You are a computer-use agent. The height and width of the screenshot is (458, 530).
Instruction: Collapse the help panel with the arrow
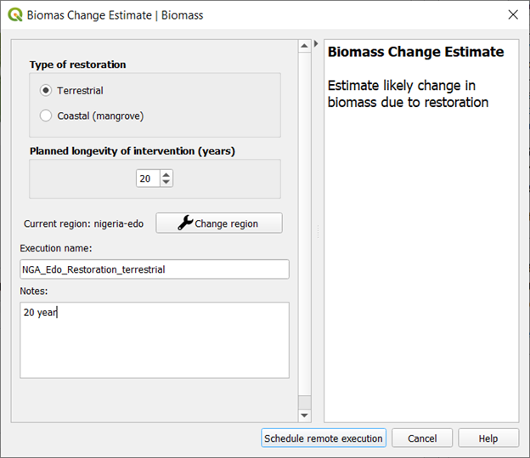(316, 43)
